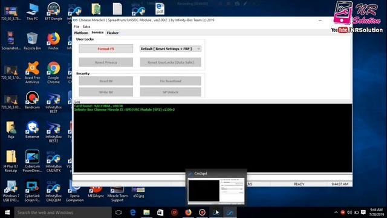Open the Extra menu

tap(86, 27)
